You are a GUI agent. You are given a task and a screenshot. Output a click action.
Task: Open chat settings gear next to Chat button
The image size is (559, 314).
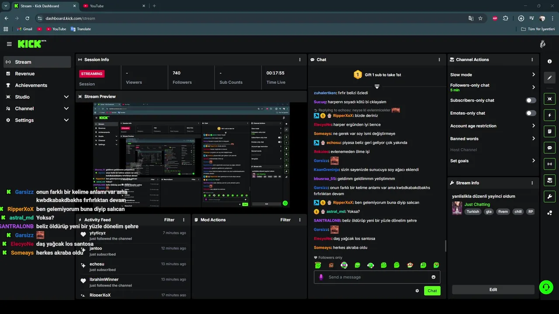click(417, 291)
